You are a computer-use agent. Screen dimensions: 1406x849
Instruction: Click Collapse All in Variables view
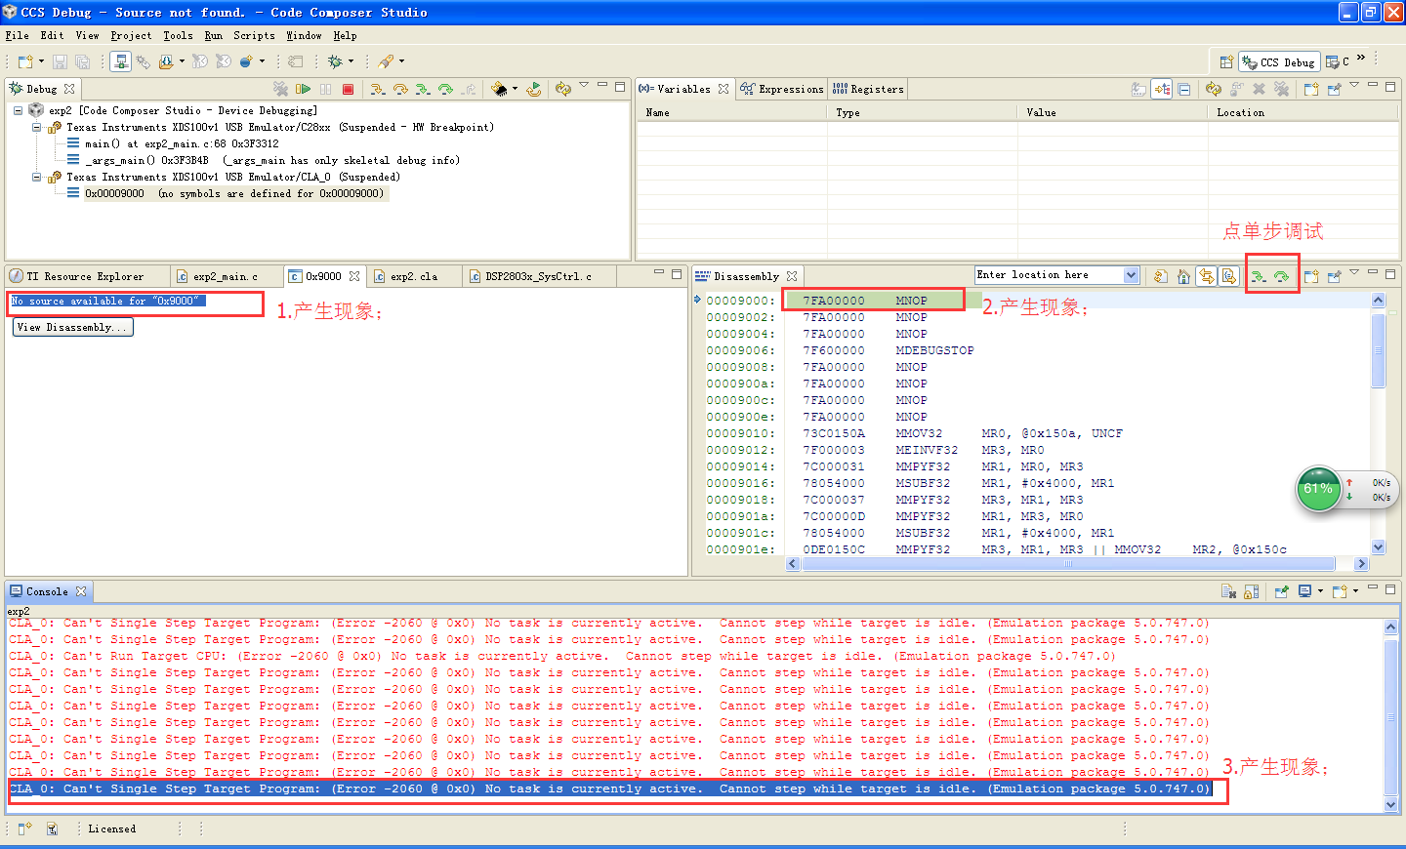(x=1184, y=89)
